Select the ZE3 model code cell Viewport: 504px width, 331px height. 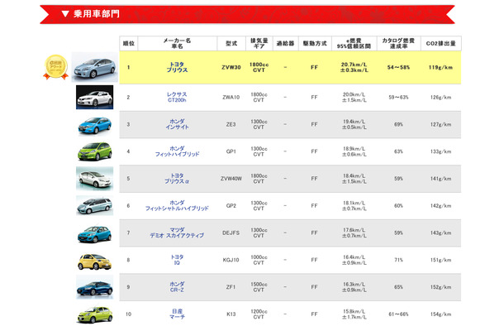(231, 124)
